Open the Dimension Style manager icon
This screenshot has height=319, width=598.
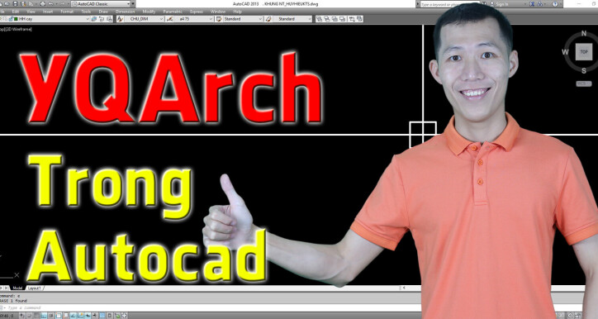[169, 19]
